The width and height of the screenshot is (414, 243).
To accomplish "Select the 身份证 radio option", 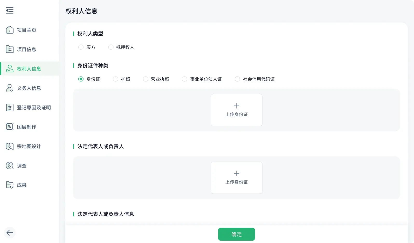I will click(81, 79).
